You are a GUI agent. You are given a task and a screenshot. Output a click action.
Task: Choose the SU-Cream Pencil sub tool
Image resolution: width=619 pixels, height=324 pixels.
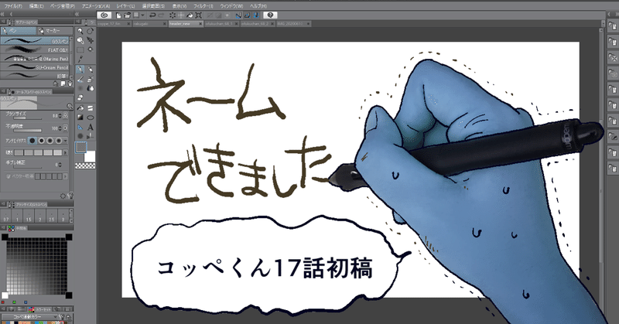[35, 67]
